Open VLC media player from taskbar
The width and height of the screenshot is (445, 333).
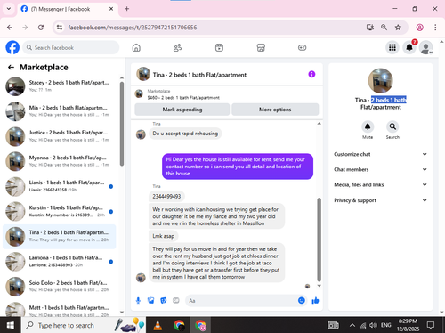point(158,325)
